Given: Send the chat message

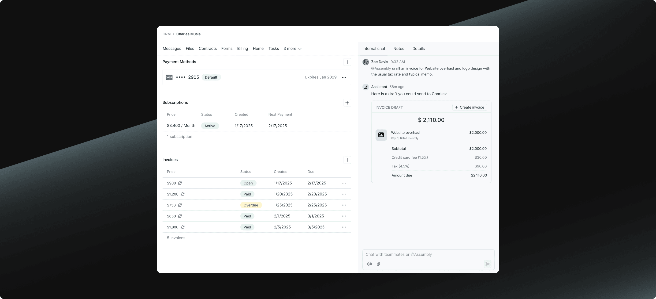Looking at the screenshot, I should [487, 264].
